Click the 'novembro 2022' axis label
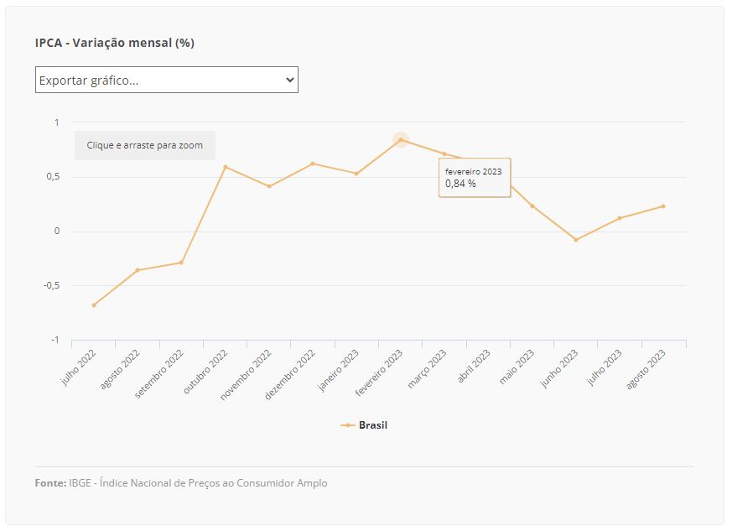The image size is (732, 531). pos(246,375)
